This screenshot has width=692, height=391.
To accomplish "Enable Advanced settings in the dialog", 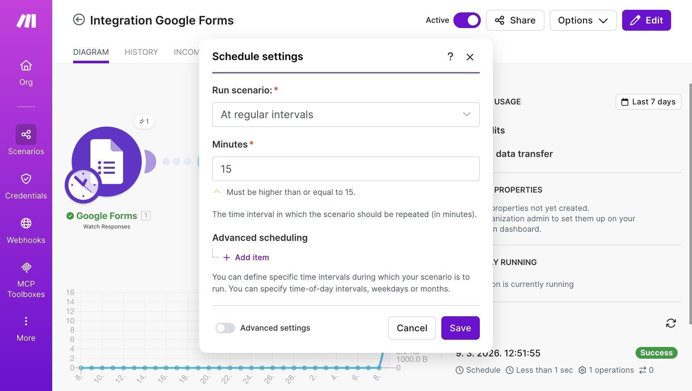I will click(225, 328).
